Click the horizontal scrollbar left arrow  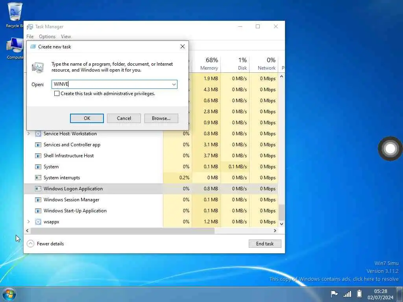pyautogui.click(x=27, y=230)
